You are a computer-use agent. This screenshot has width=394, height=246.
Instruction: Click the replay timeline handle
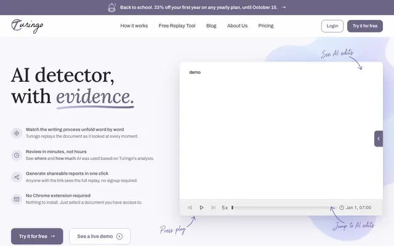[x=233, y=208]
